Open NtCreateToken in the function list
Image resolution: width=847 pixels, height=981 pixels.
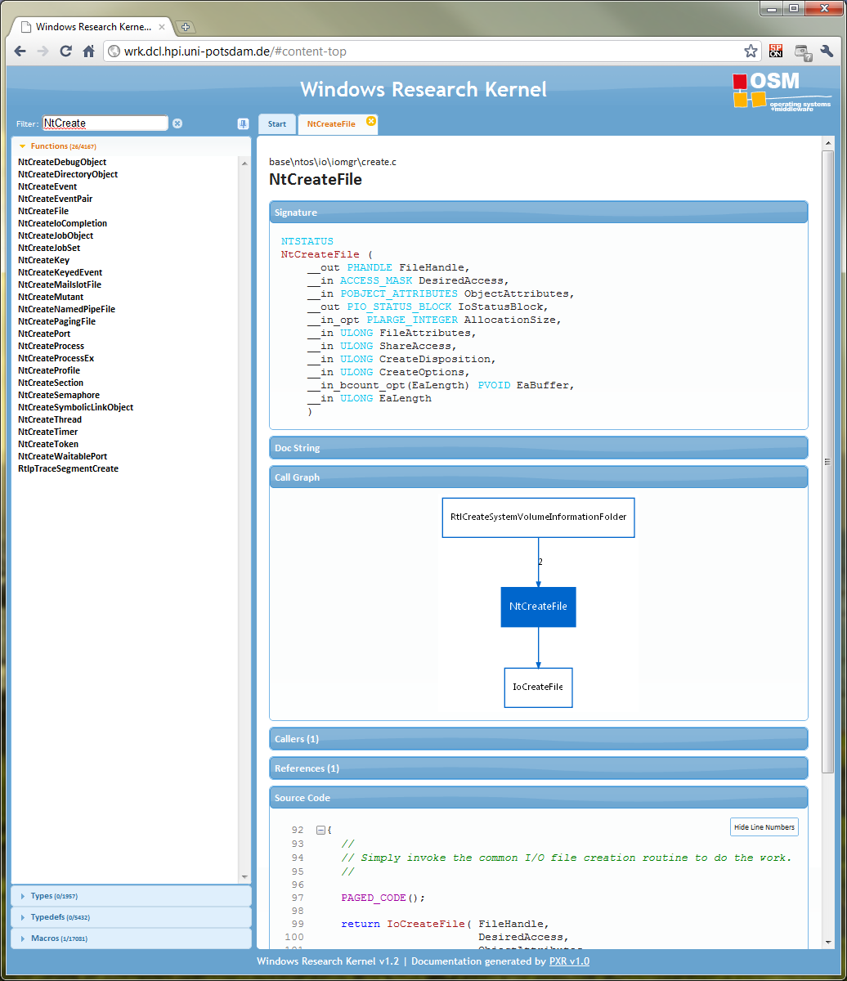click(48, 444)
